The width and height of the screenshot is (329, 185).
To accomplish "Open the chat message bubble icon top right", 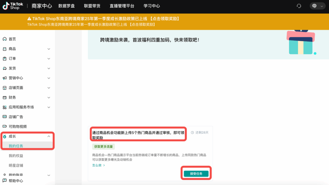I will 314,5.
